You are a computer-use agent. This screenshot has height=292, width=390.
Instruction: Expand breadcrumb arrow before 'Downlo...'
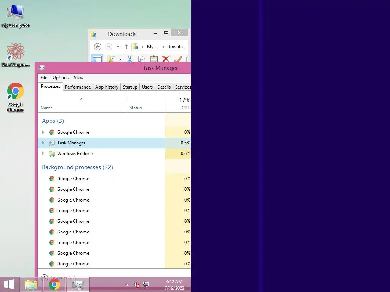[x=163, y=47]
